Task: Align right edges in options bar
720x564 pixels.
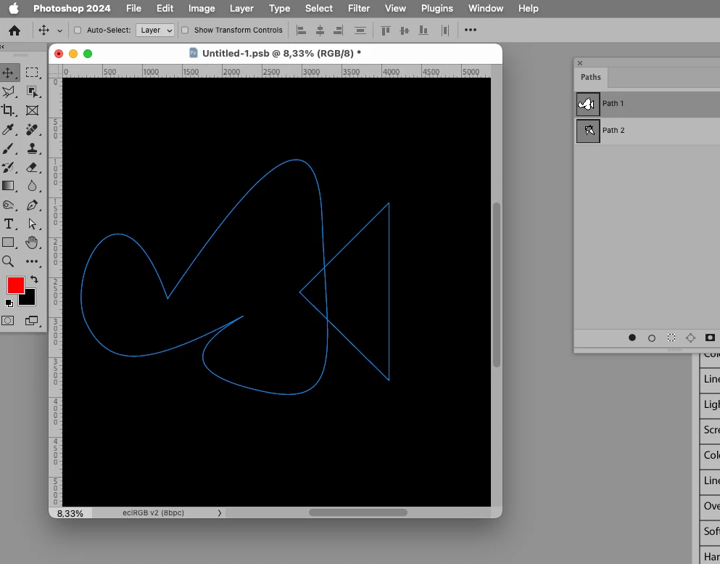Action: coord(339,30)
